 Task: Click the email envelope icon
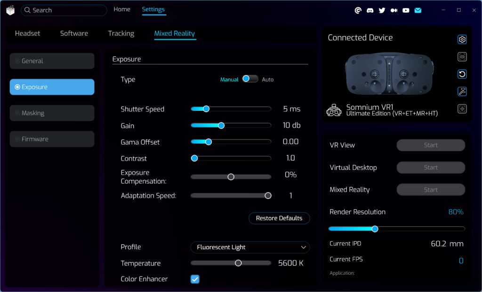point(418,10)
